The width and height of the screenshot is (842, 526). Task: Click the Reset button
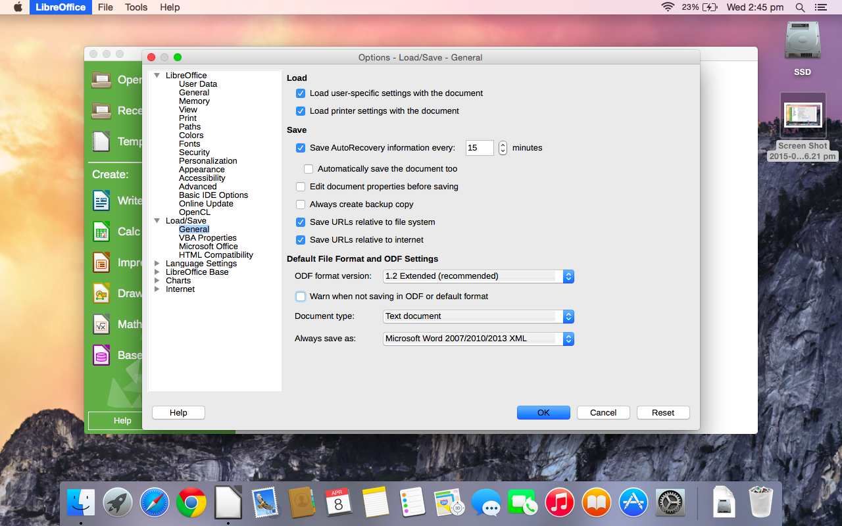[x=663, y=413]
